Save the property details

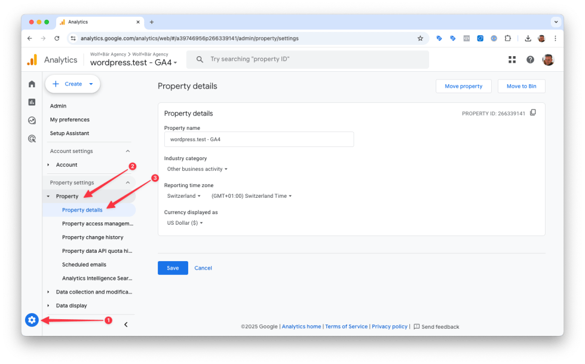[173, 268]
